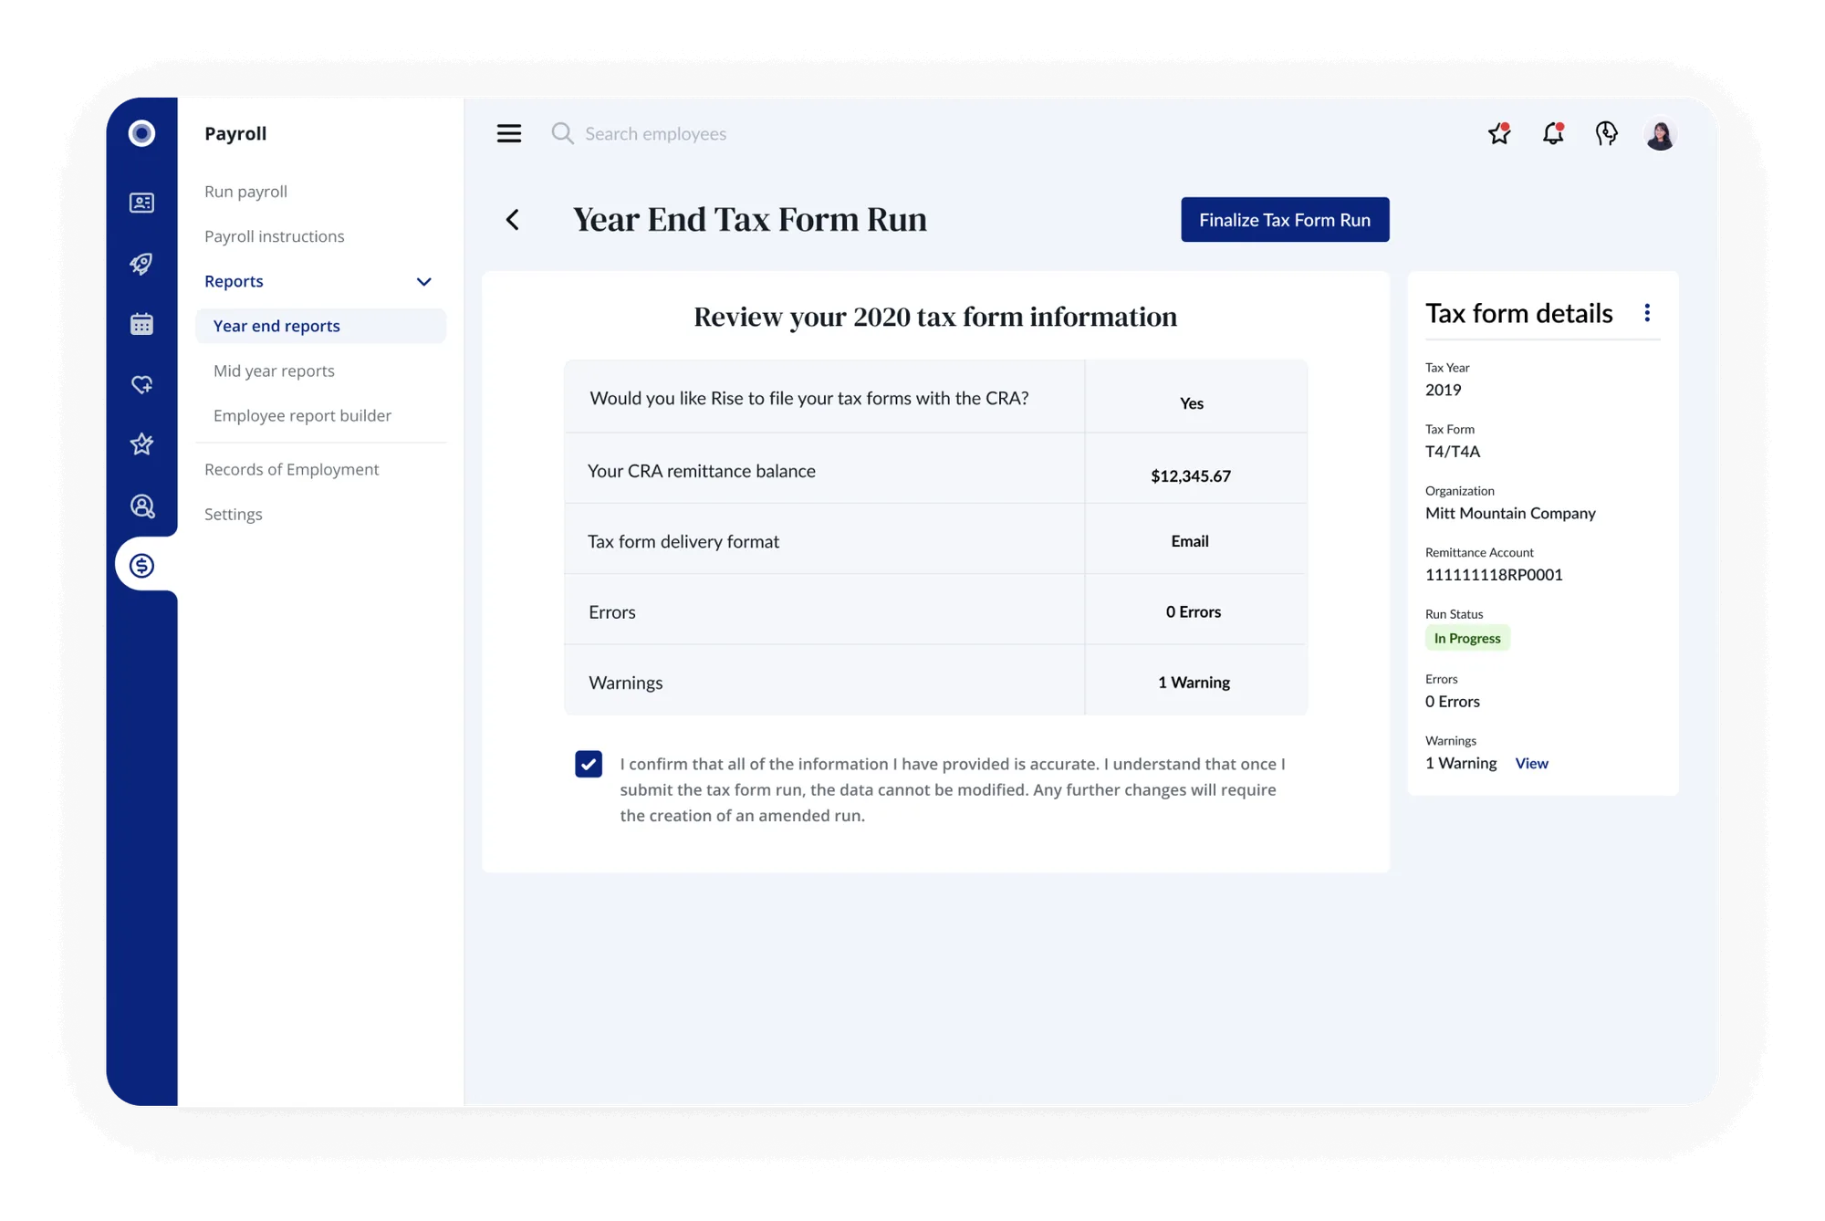1825x1221 pixels.
Task: Open the user profile avatar
Action: [1660, 134]
